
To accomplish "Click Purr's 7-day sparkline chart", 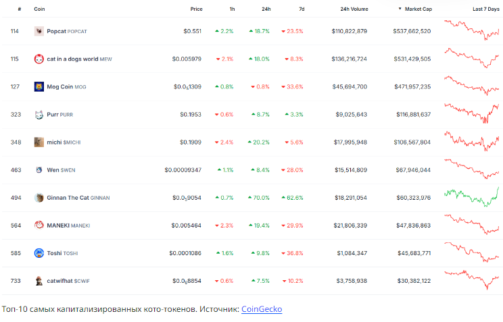I will [472, 113].
